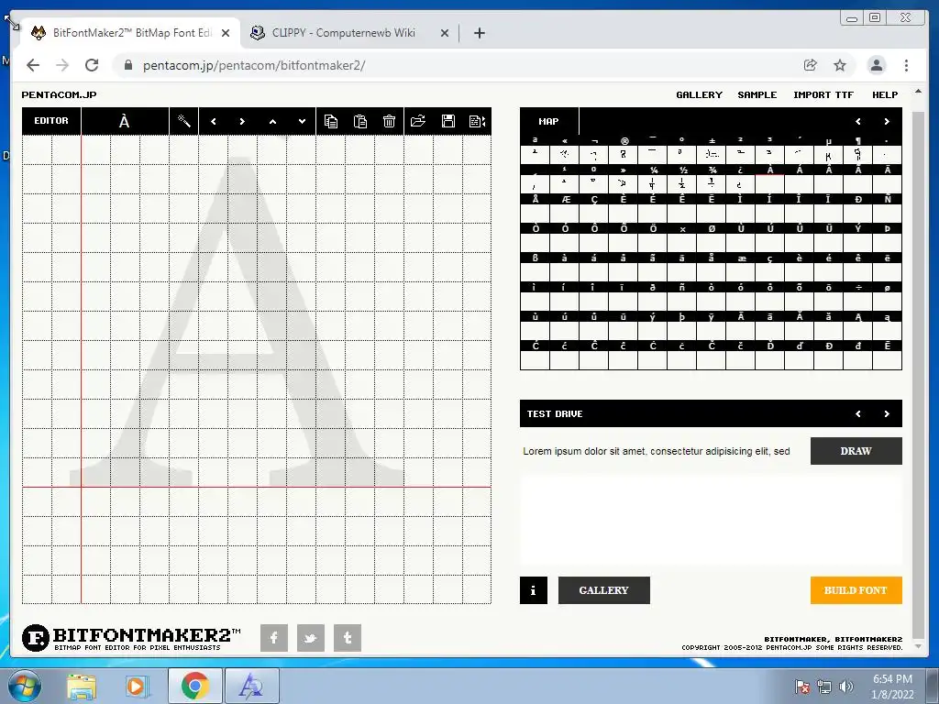The width and height of the screenshot is (939, 704).
Task: Click the MAP label tab
Action: point(549,122)
